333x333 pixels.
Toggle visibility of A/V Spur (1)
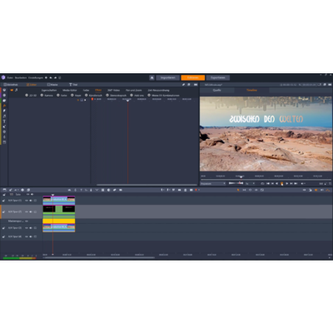point(27,201)
